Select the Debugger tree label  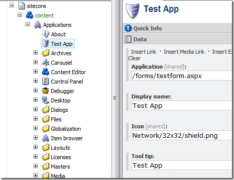63,91
